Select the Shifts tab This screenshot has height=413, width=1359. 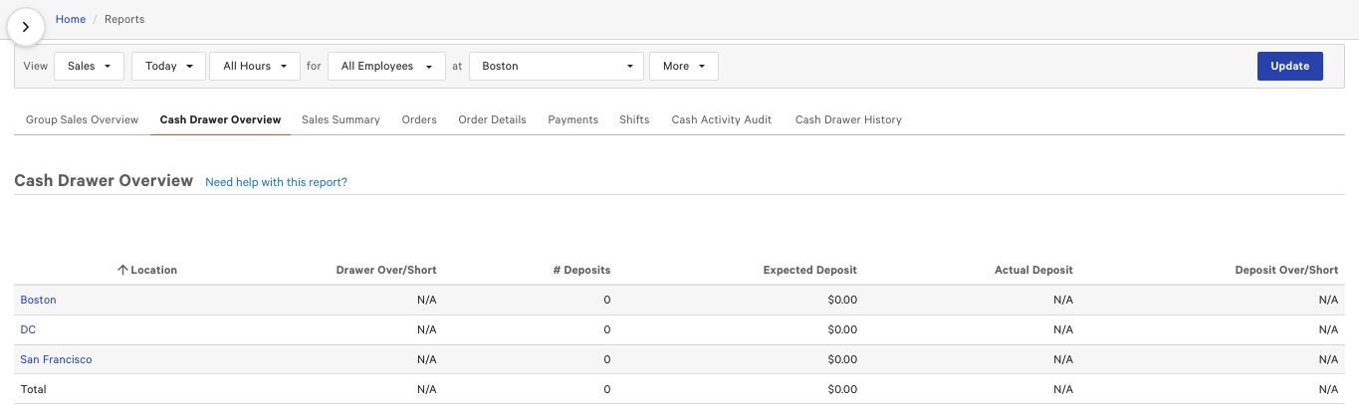pyautogui.click(x=634, y=119)
